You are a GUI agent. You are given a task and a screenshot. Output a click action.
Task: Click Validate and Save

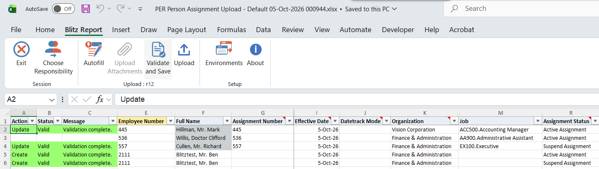[158, 58]
